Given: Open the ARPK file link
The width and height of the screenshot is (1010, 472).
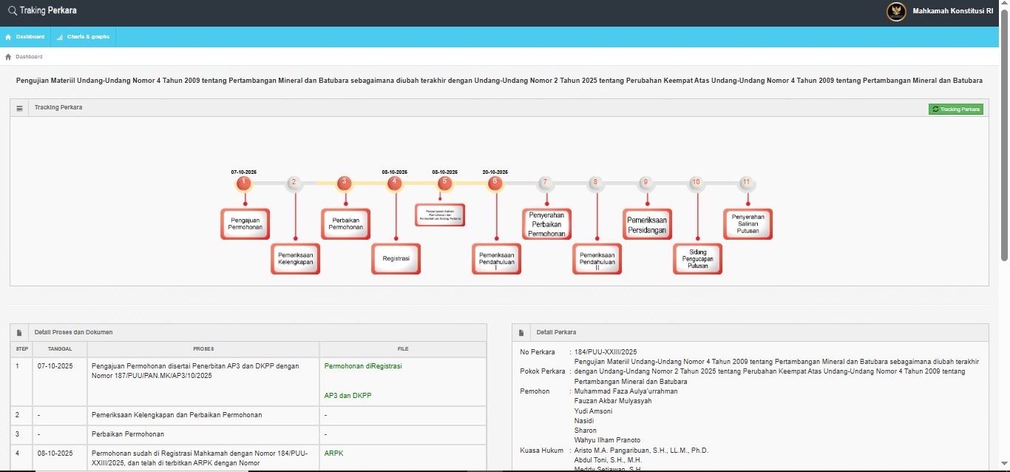Looking at the screenshot, I should coord(333,454).
